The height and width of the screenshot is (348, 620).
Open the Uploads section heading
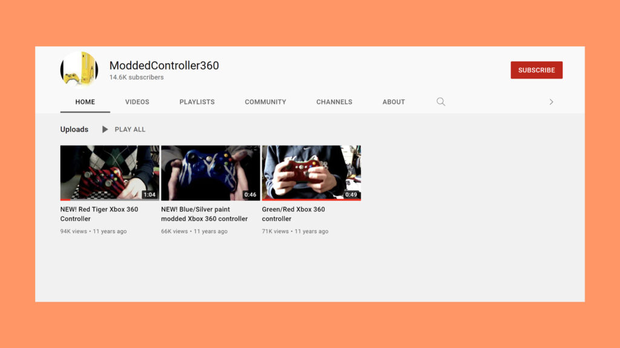pos(74,129)
